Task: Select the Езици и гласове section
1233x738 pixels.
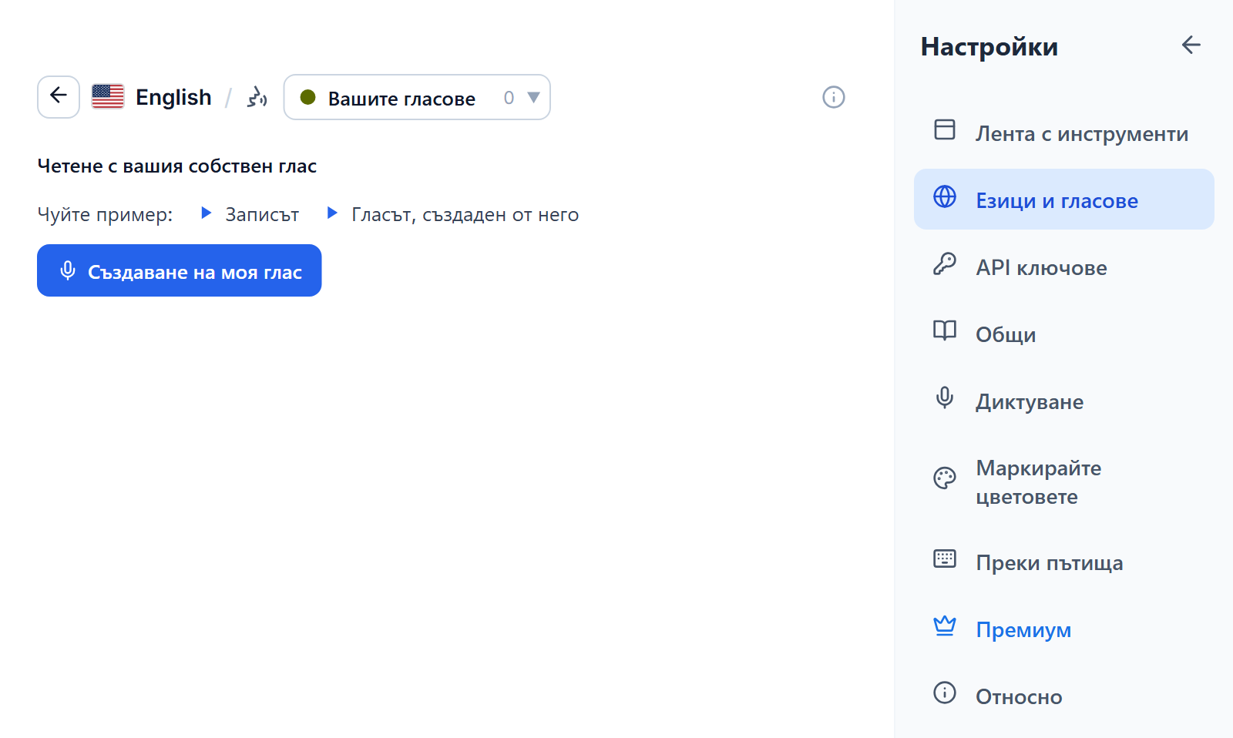Action: click(x=1064, y=200)
